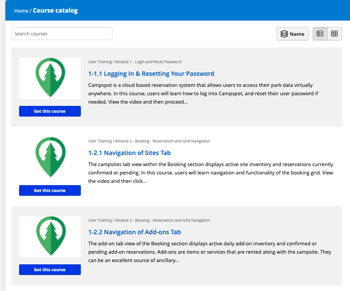Switch to the grid view layout icon
350x291 pixels.
click(334, 34)
